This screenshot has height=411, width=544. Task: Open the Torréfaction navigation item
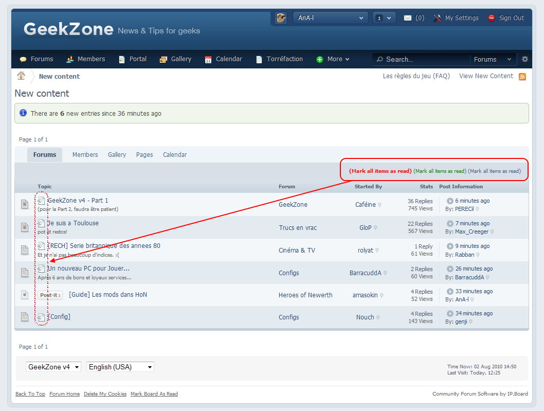click(280, 59)
